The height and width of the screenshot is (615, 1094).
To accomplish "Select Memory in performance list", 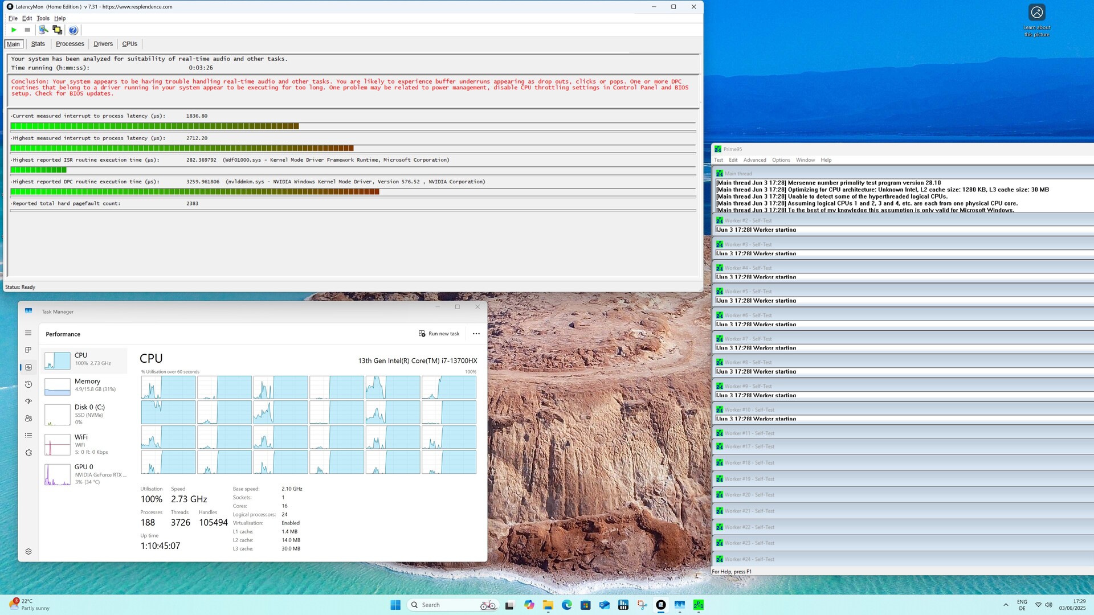I will [85, 386].
